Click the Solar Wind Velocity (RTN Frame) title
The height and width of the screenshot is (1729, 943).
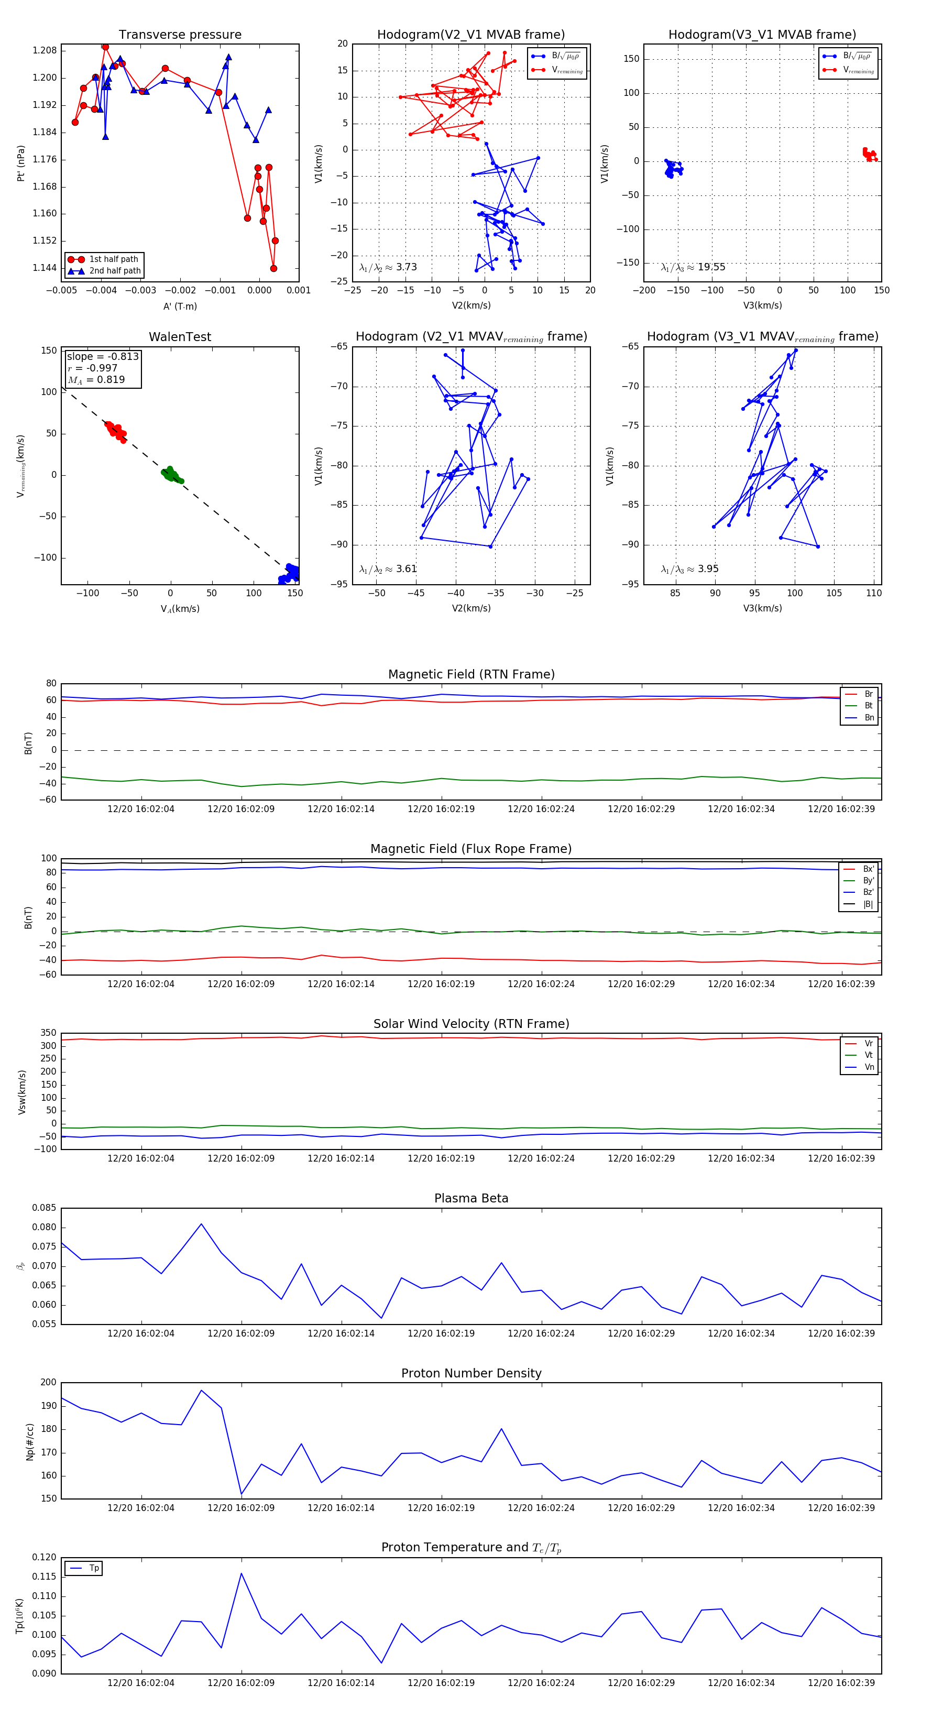pos(471,1024)
